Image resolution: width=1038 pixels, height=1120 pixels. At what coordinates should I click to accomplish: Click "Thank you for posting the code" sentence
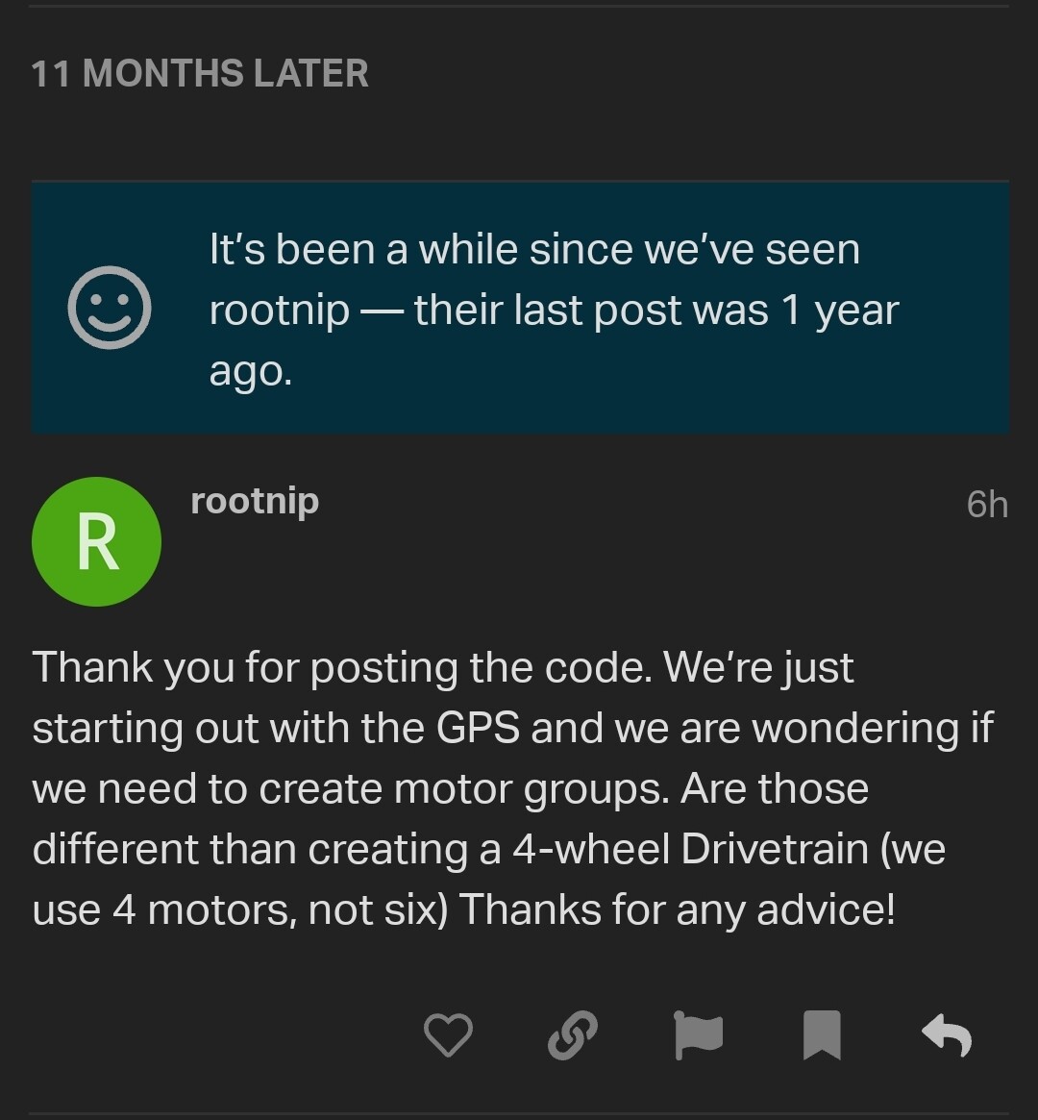point(342,668)
